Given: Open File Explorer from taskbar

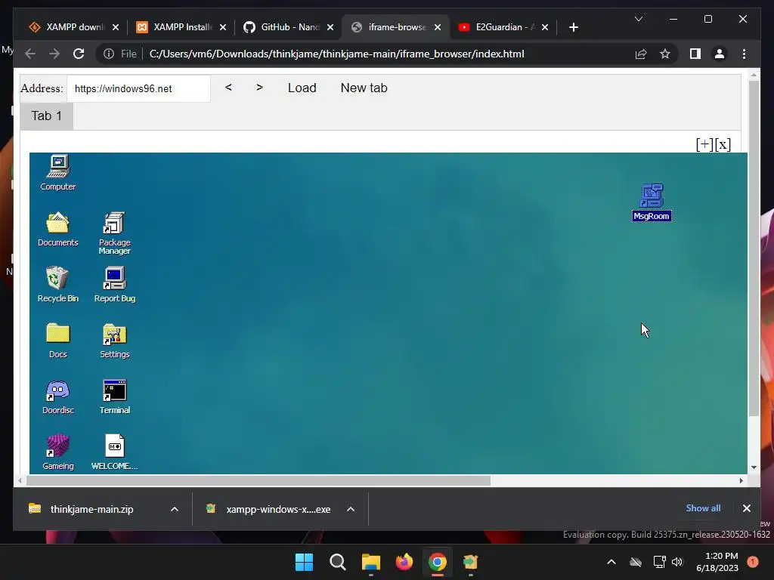Looking at the screenshot, I should tap(370, 562).
